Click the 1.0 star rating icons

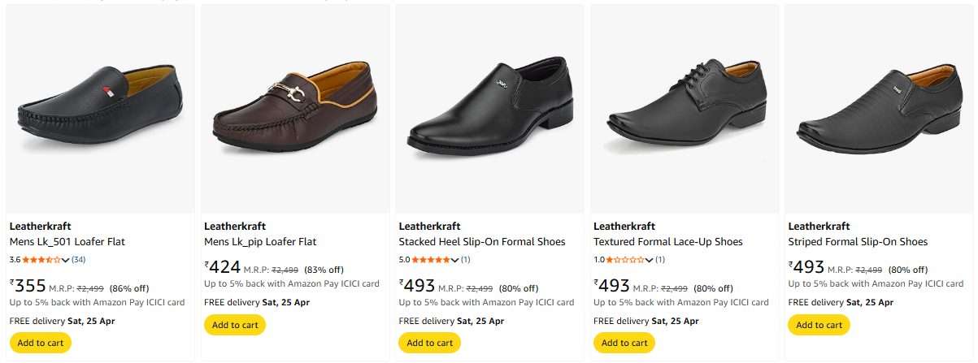(x=626, y=260)
